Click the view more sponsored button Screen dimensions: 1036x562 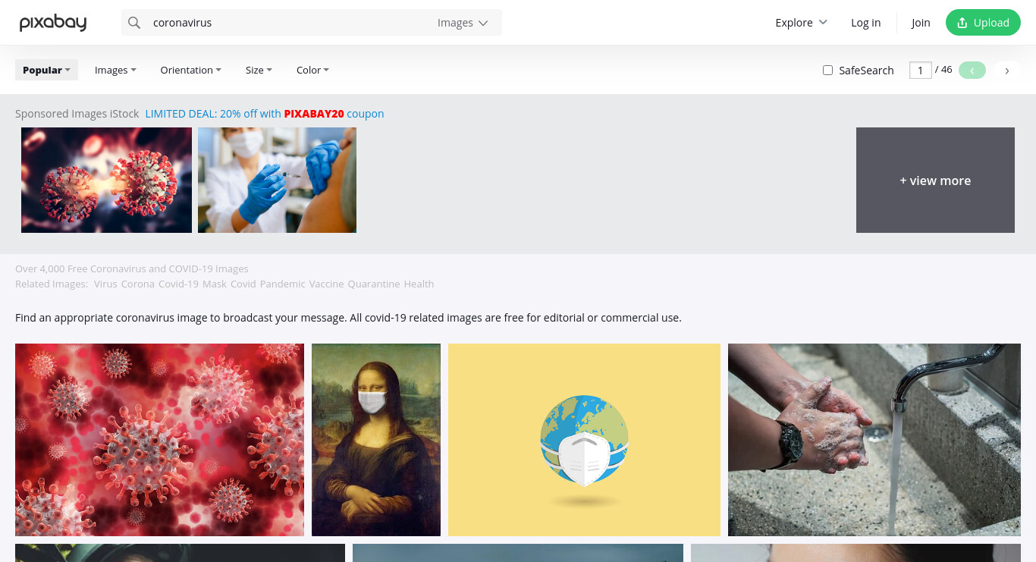click(935, 181)
